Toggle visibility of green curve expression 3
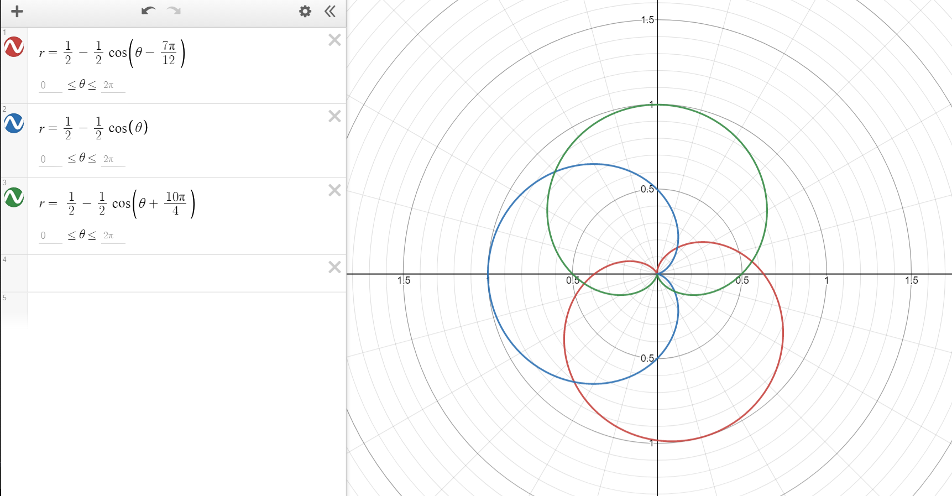 coord(14,197)
